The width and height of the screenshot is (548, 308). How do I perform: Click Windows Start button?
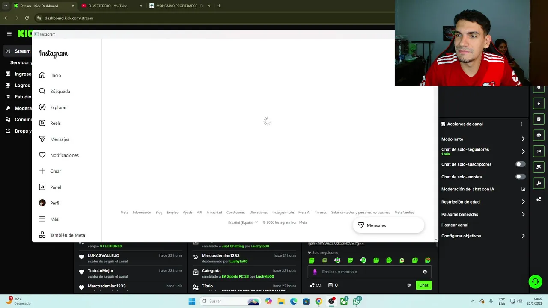[x=192, y=301]
